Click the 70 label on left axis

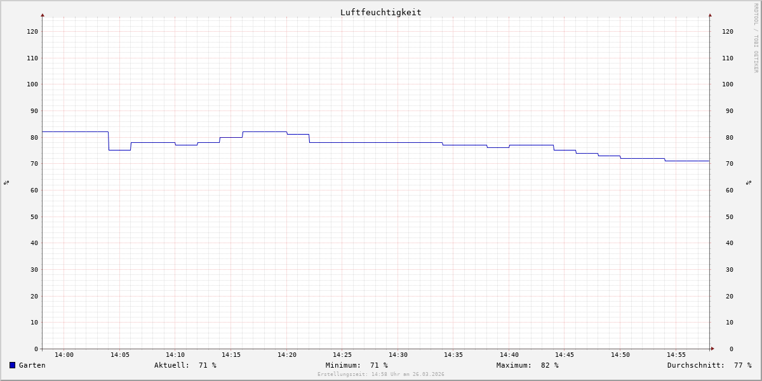[x=34, y=163]
